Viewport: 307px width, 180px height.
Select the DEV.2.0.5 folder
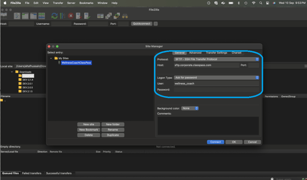28,88
